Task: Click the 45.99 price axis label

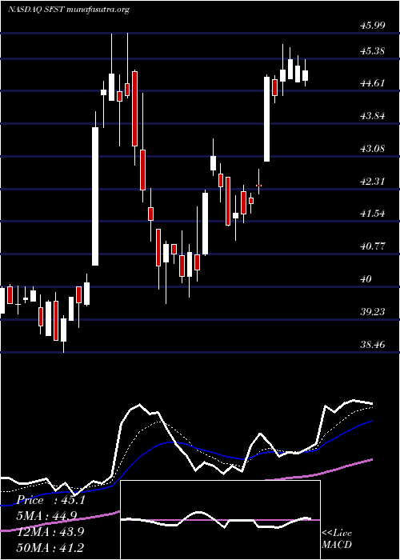Action: (373, 25)
